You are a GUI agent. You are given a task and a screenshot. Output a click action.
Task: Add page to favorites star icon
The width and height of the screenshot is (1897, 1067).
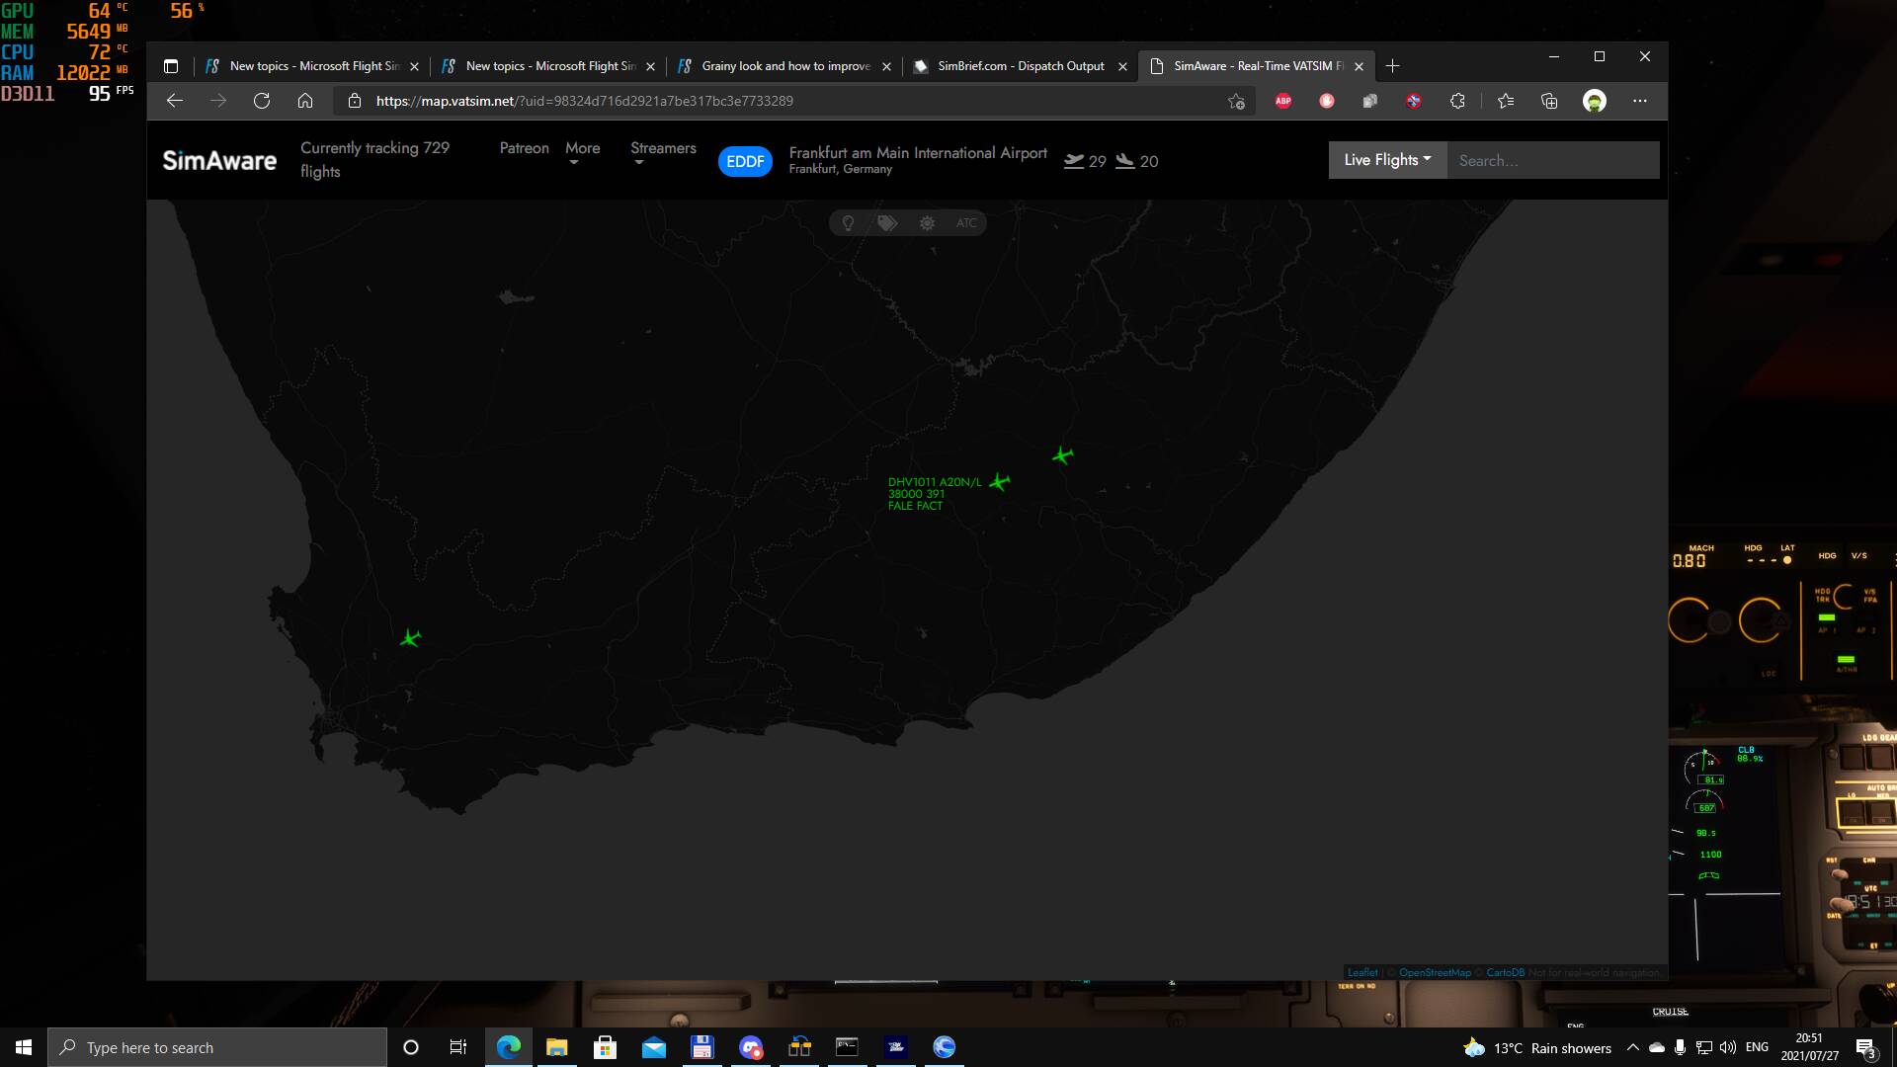click(x=1236, y=101)
